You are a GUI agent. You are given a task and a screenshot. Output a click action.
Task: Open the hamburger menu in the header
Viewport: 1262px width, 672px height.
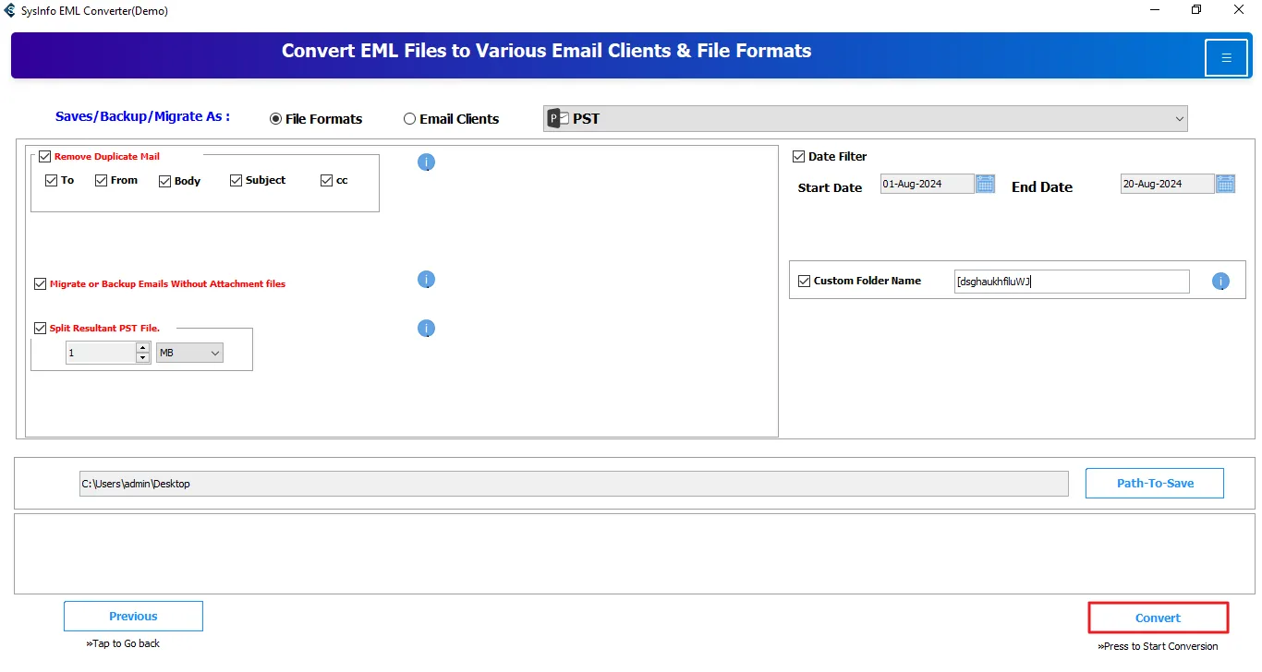(x=1226, y=58)
